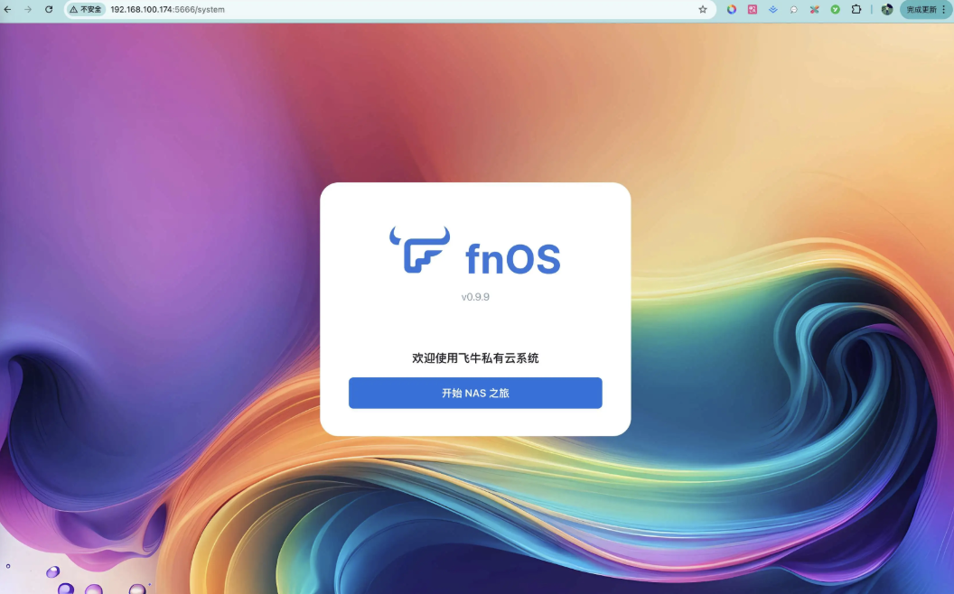Open the red and teal cross extension
The image size is (954, 594).
click(815, 9)
